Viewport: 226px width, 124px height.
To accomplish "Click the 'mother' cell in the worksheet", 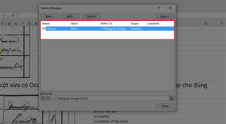I will (104, 116).
